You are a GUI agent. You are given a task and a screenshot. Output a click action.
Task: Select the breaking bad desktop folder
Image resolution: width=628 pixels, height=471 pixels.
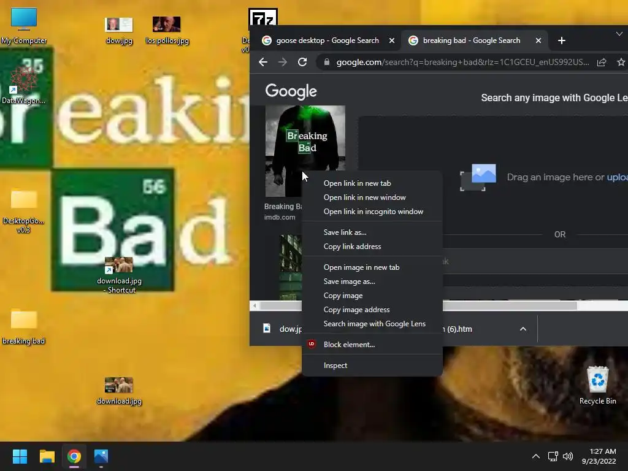(24, 326)
